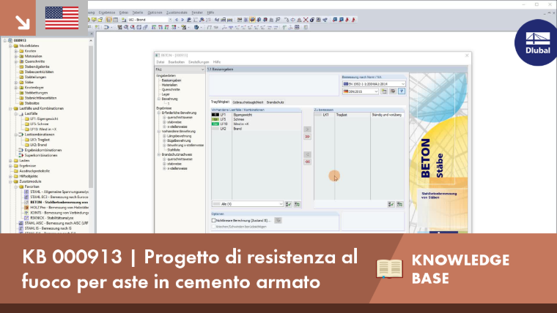The height and width of the screenshot is (313, 557).
Task: Select Materialien in the dialog navigator
Action: tap(169, 85)
